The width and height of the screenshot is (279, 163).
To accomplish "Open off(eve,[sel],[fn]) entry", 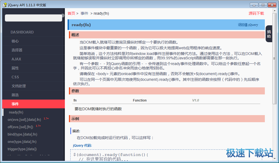I will pyautogui.click(x=20, y=127).
